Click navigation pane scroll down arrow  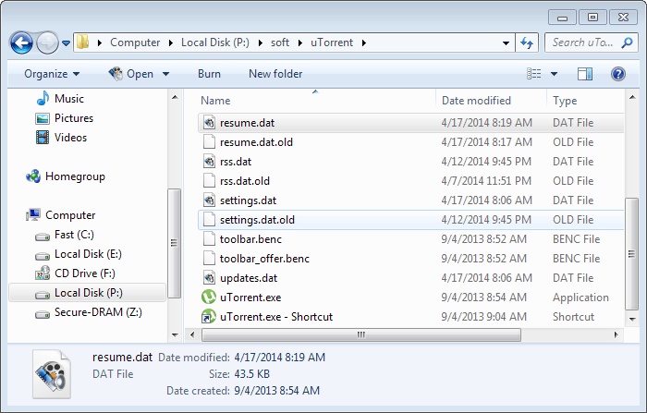coord(175,335)
